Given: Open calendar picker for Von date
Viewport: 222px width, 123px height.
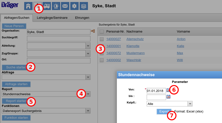Looking at the screenshot, I should (x=168, y=90).
